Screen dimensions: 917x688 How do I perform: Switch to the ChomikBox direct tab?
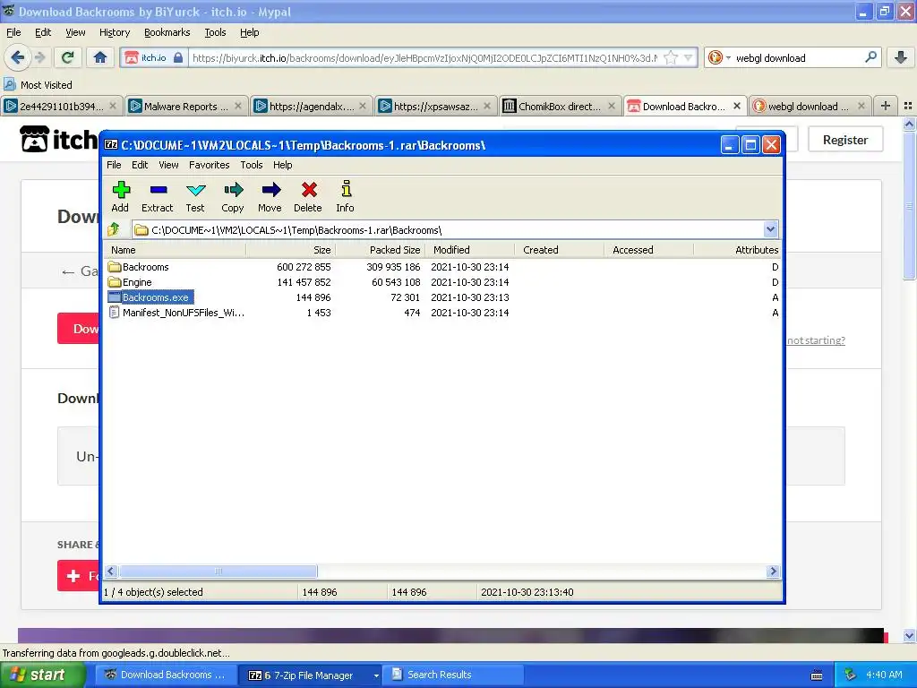pos(560,106)
